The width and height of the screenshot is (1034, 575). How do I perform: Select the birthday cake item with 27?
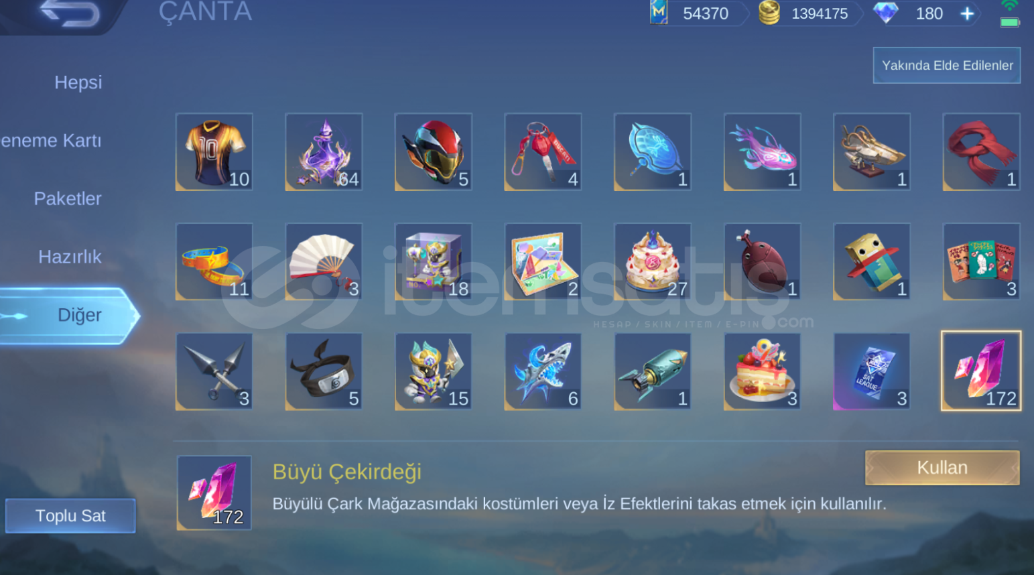click(653, 262)
